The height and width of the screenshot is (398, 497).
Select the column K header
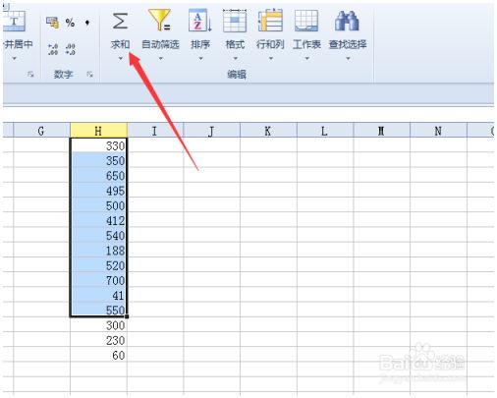[268, 131]
